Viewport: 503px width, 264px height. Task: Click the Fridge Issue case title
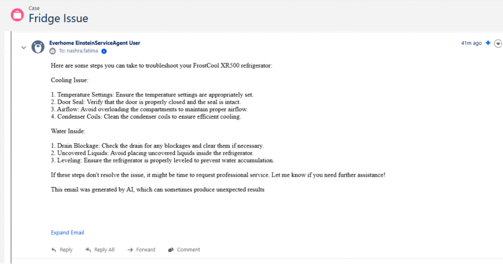pos(58,19)
